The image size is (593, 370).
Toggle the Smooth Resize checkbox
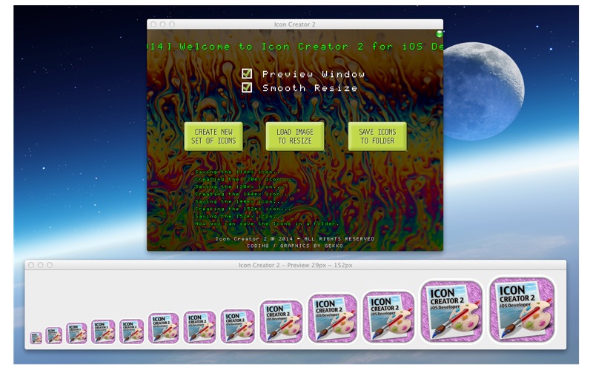[247, 87]
